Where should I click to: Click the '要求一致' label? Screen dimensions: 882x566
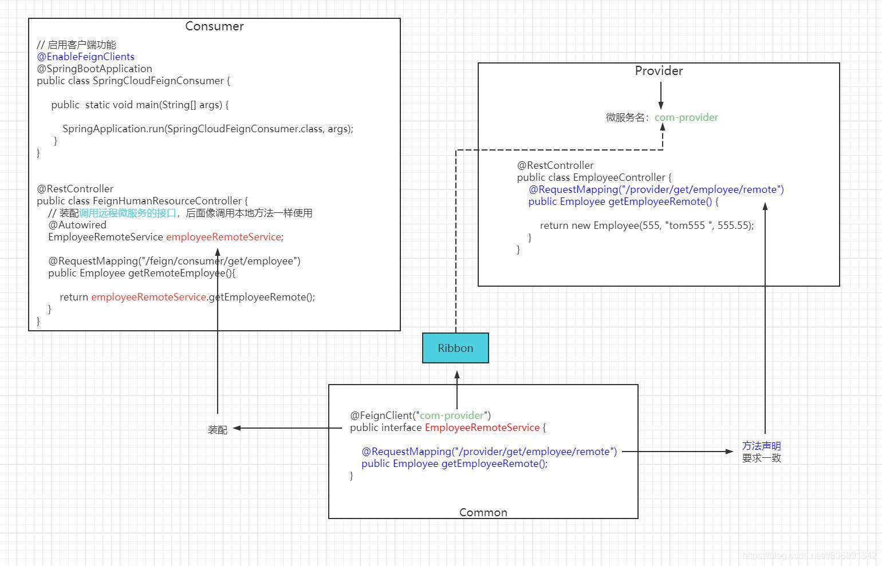point(762,458)
